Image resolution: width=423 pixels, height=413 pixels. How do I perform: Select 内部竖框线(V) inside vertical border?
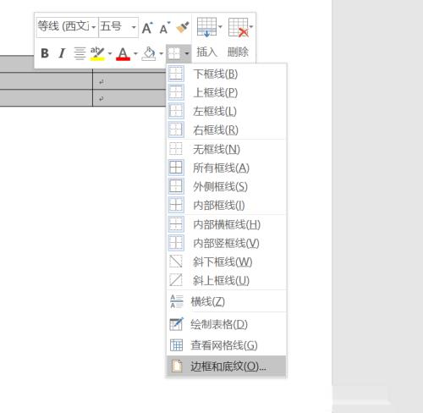[227, 243]
